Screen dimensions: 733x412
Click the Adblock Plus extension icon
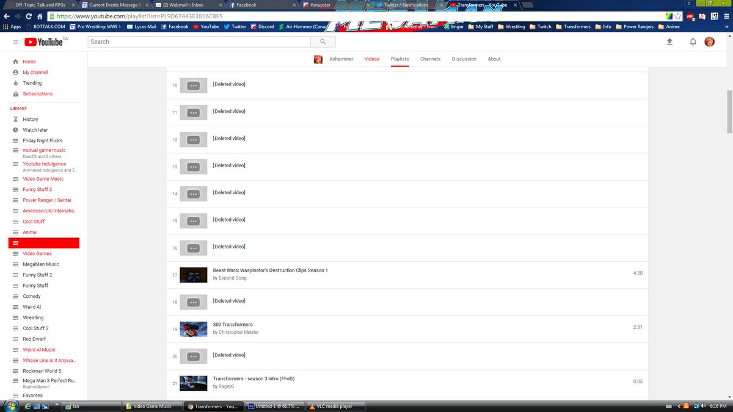click(690, 16)
